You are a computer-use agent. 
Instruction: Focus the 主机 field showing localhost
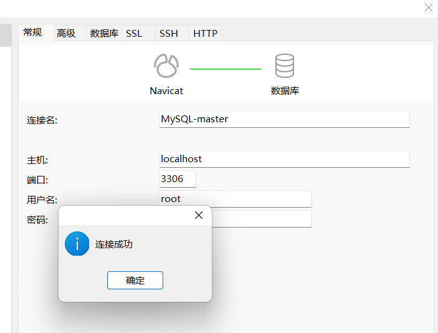[x=284, y=159]
